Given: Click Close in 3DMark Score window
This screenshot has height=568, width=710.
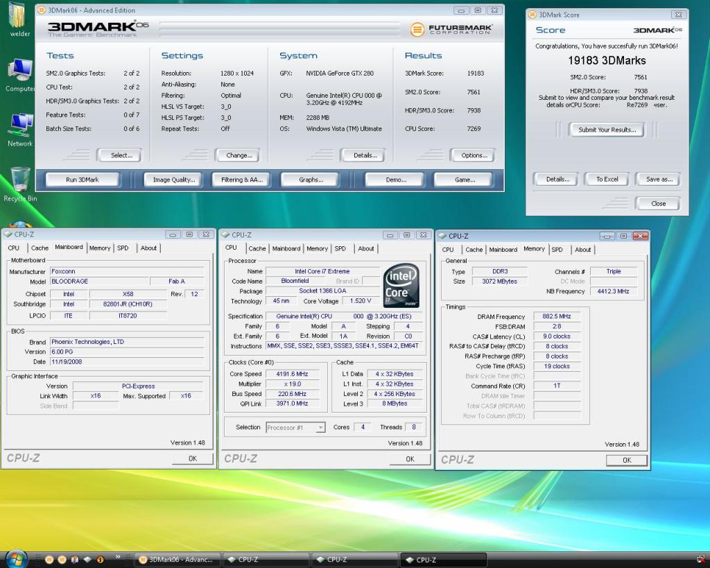Looking at the screenshot, I should [x=658, y=204].
